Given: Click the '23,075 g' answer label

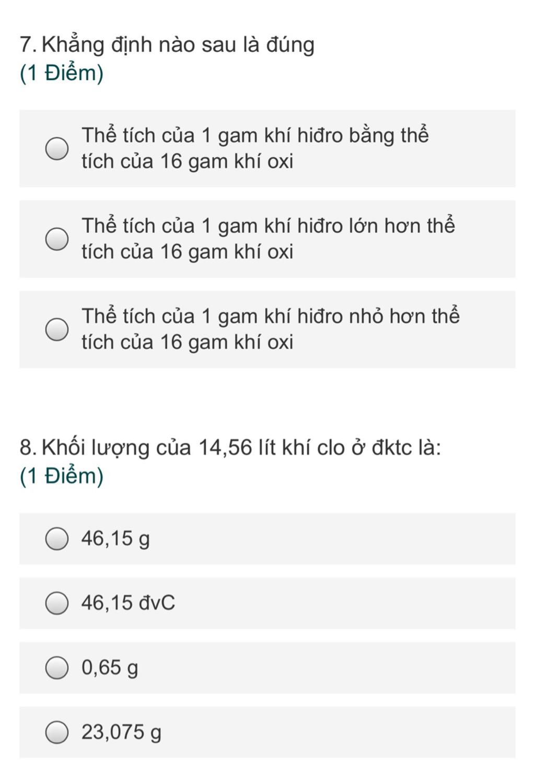Looking at the screenshot, I should 121,732.
